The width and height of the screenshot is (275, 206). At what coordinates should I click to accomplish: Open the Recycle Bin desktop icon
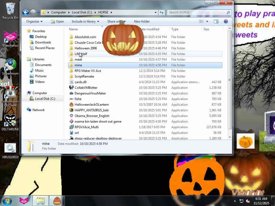click(x=10, y=11)
